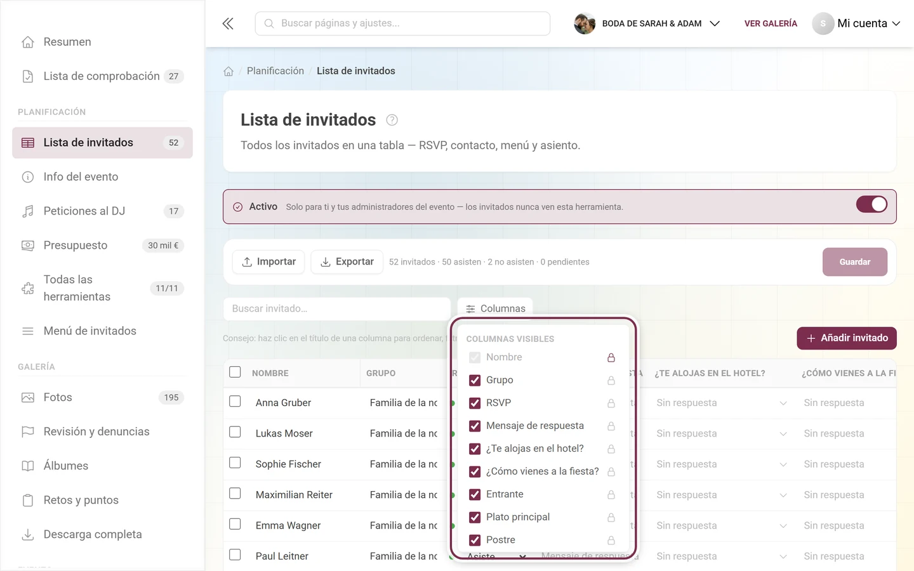Uncheck the Entrante column checkbox

pyautogui.click(x=475, y=494)
